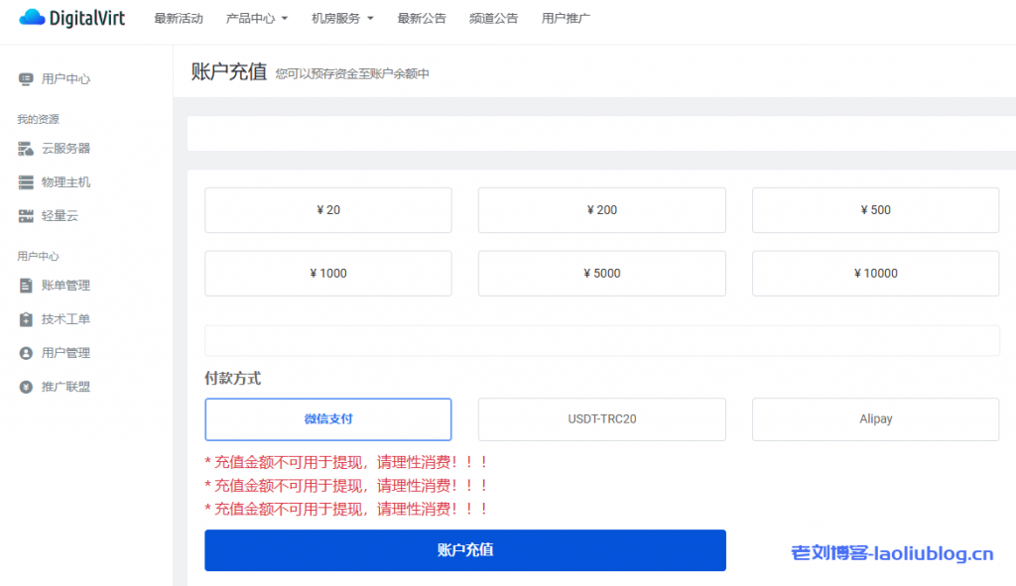The height and width of the screenshot is (586, 1016).
Task: Select the ¥5000 recharge amount
Action: pyautogui.click(x=601, y=273)
